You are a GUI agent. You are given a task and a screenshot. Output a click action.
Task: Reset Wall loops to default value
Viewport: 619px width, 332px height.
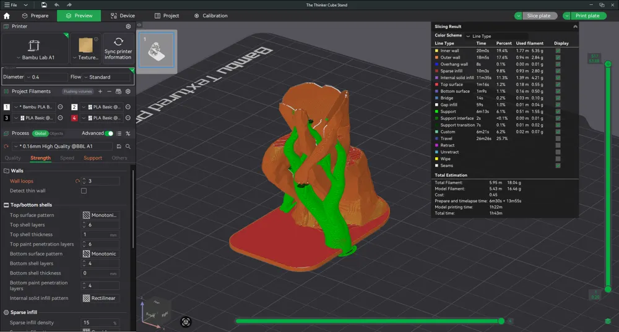pos(77,181)
